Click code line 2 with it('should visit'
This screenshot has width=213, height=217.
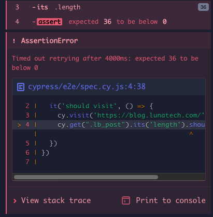[x=109, y=106]
